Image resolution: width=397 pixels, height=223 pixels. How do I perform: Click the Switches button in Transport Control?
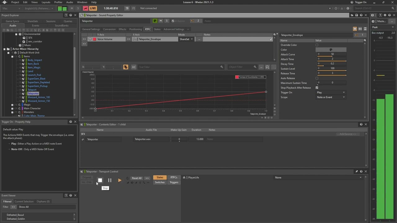coord(160,182)
